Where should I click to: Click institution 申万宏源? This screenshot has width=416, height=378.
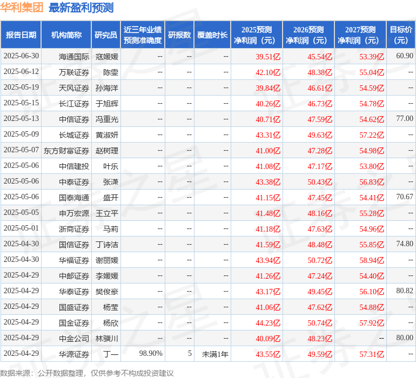point(74,213)
